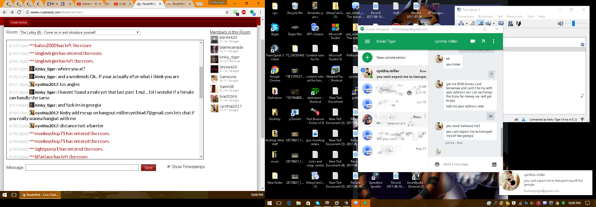The width and height of the screenshot is (596, 207).
Task: Expand the TeamSpeak away status dropdown arrow
Action: [467, 24]
